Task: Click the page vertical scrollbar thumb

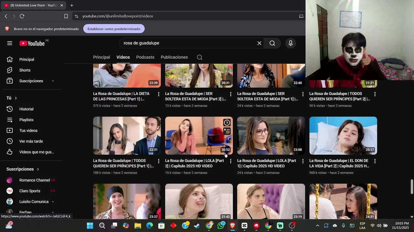Action: [x=412, y=187]
